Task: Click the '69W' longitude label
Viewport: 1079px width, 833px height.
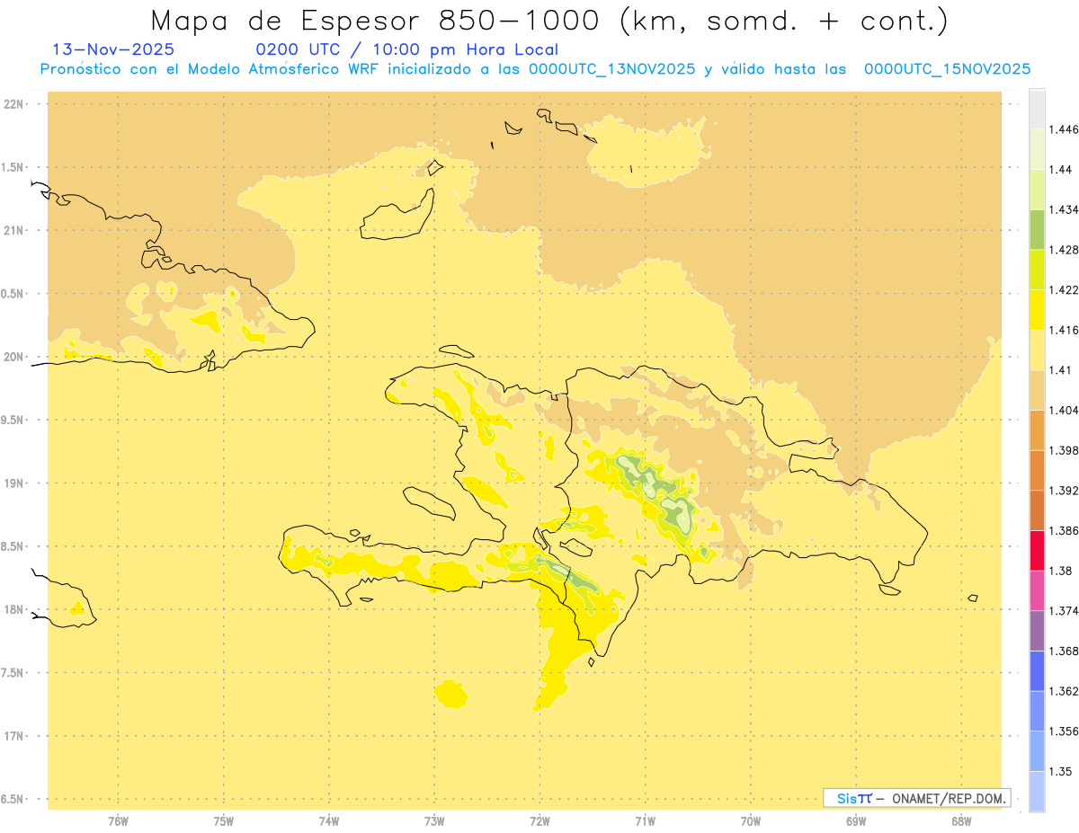Action: (x=856, y=821)
